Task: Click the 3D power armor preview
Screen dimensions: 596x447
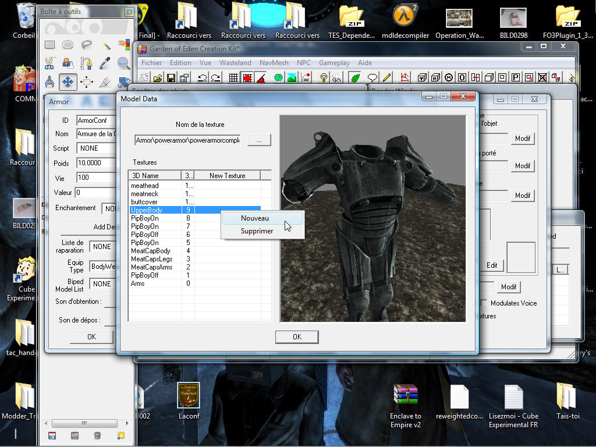Action: coord(373,219)
